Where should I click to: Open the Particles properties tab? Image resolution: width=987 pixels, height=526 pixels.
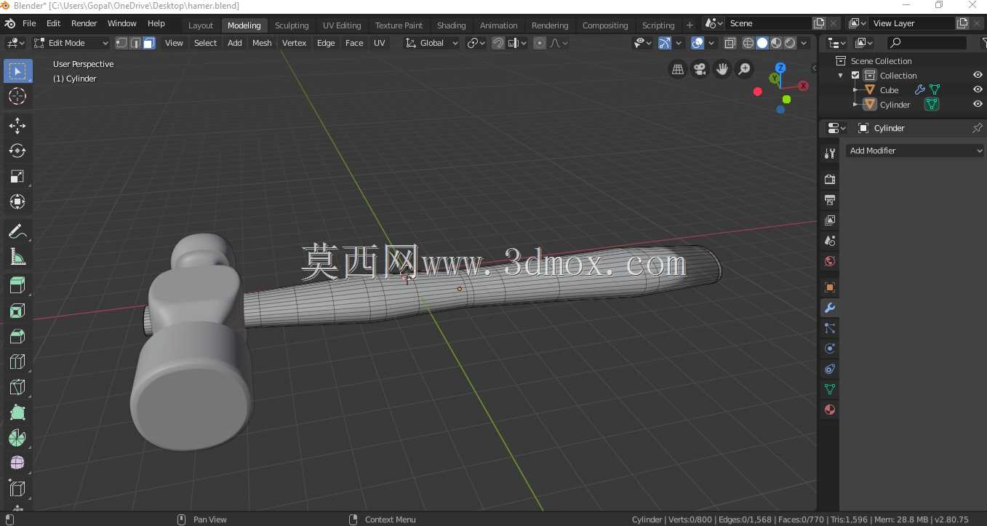829,328
